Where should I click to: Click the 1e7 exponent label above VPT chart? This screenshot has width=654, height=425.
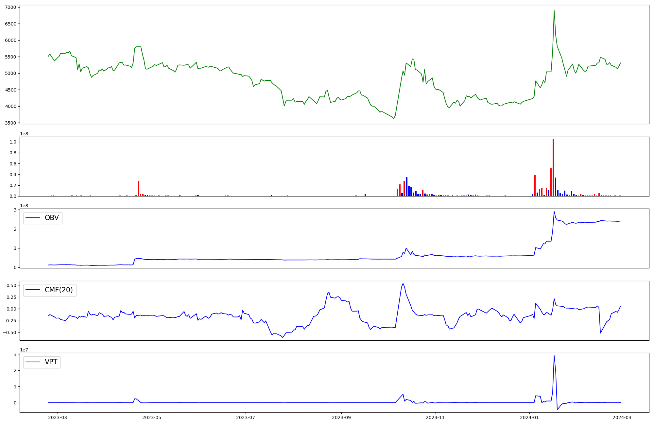pyautogui.click(x=24, y=350)
